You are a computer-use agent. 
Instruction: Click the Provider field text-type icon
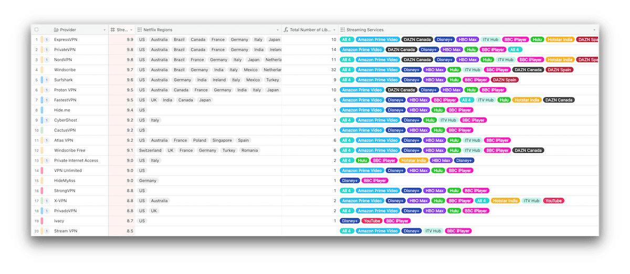coord(56,30)
